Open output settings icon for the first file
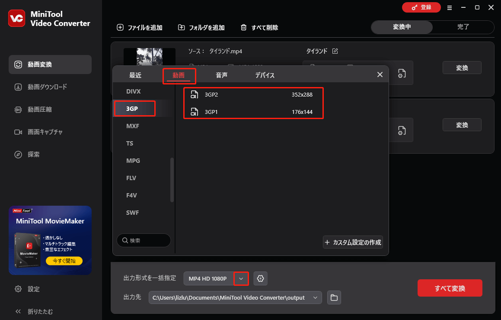501x320 pixels. pos(402,73)
